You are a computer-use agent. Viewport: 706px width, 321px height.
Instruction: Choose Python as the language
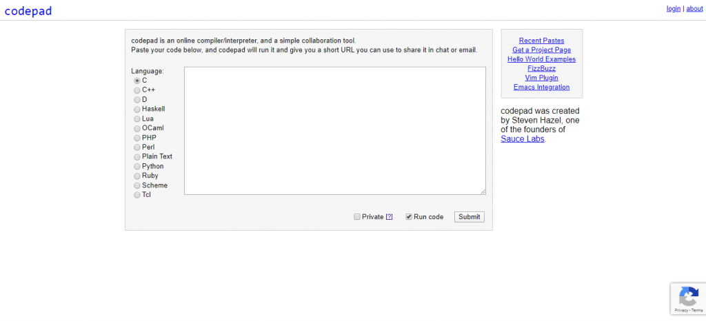point(137,167)
